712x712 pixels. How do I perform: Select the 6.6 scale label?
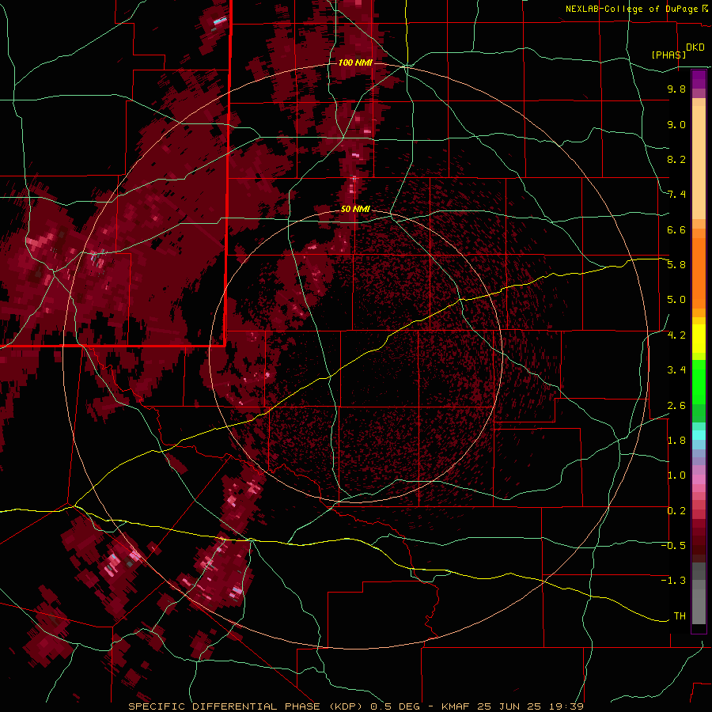click(676, 229)
